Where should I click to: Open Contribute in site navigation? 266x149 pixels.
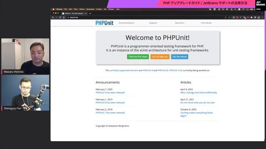click(206, 23)
